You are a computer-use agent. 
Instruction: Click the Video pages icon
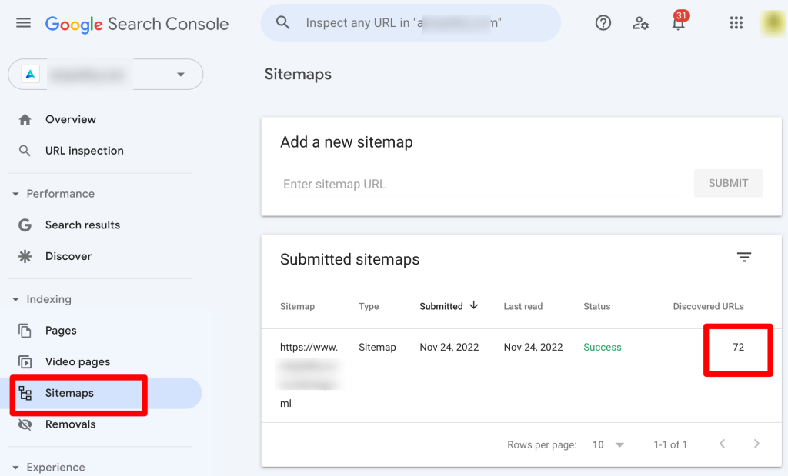coord(25,361)
